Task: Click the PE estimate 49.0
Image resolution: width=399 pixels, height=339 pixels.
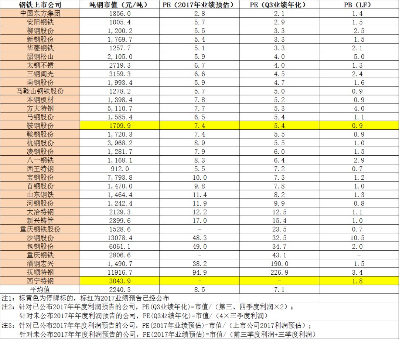Action: 199,247
